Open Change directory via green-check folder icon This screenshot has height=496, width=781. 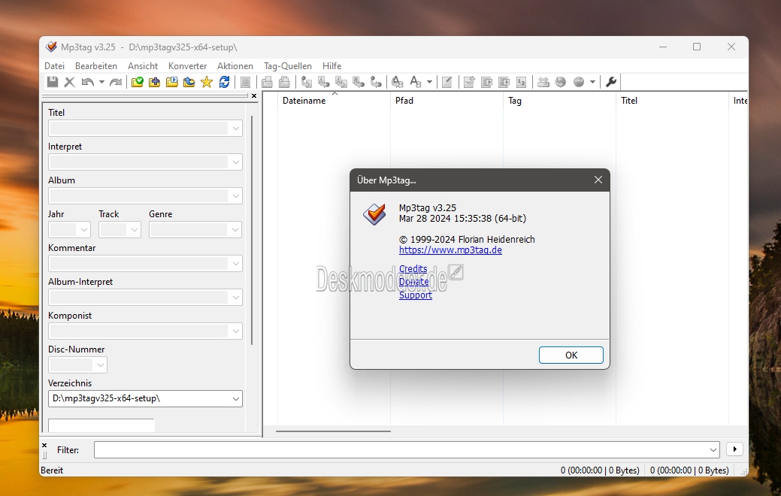(x=137, y=82)
